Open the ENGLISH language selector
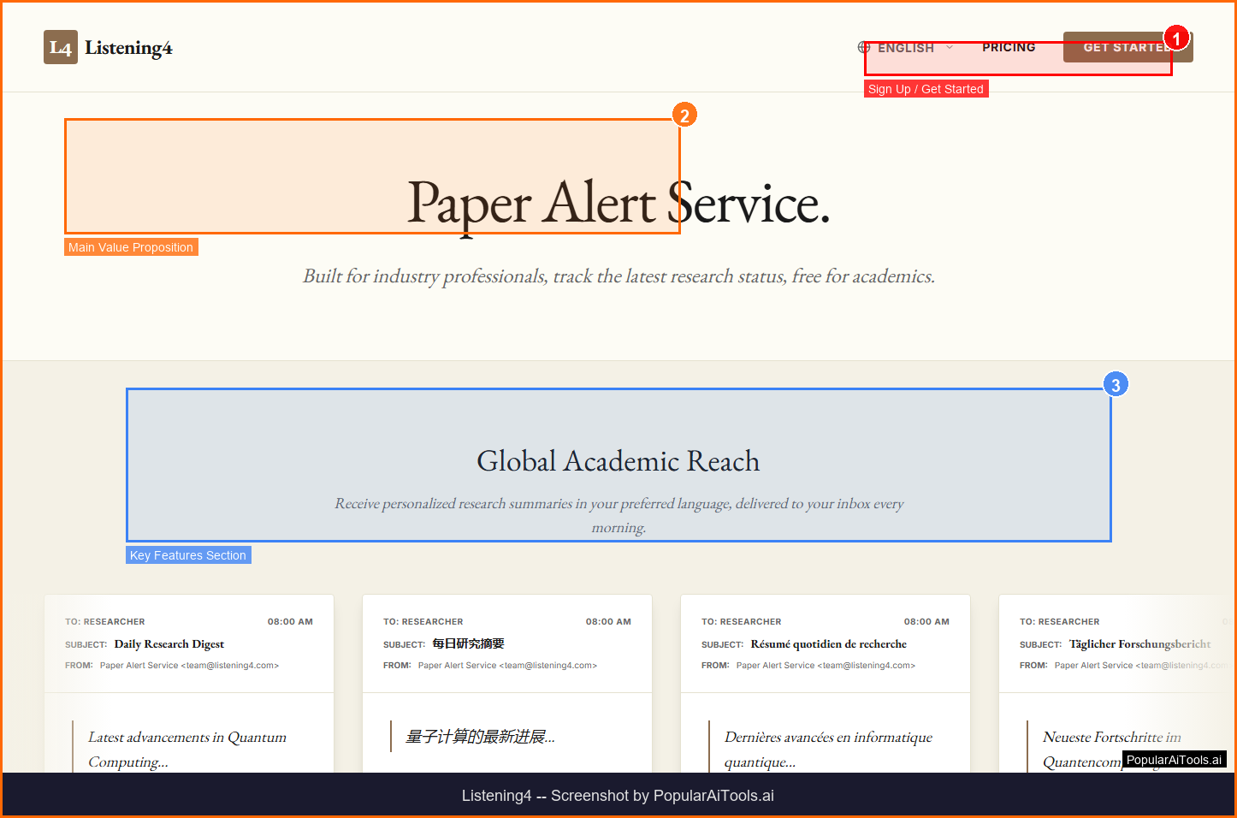Viewport: 1237px width, 818px height. click(905, 48)
